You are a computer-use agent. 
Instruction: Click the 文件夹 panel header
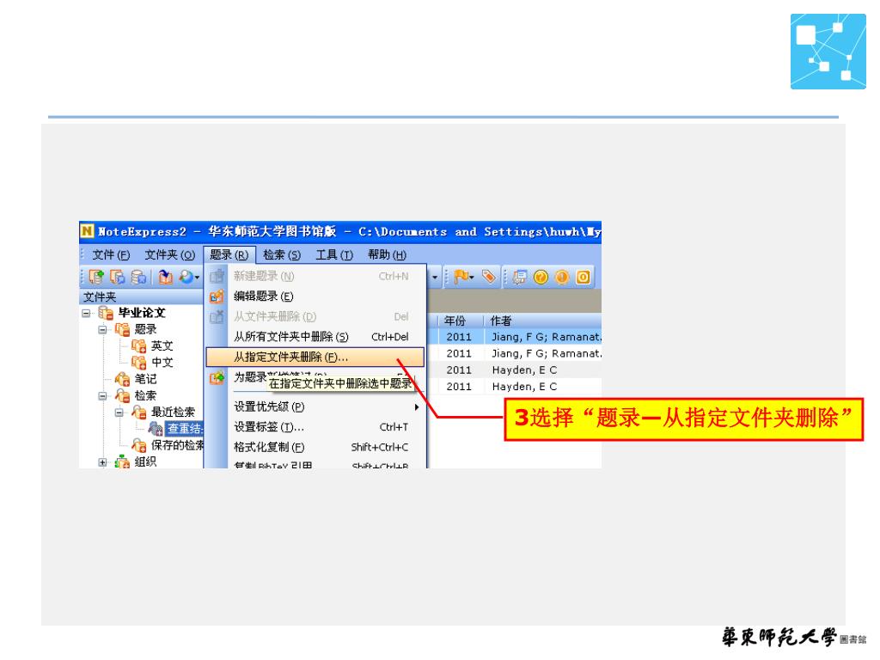click(x=141, y=296)
